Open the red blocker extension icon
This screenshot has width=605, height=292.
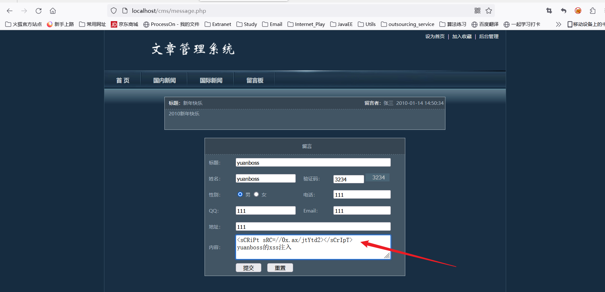578,11
